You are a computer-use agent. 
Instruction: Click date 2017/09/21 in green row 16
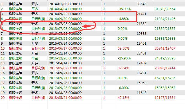(65, 78)
